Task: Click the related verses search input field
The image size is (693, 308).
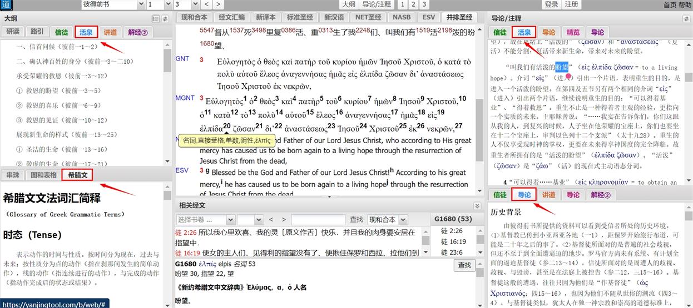Action: coord(318,220)
